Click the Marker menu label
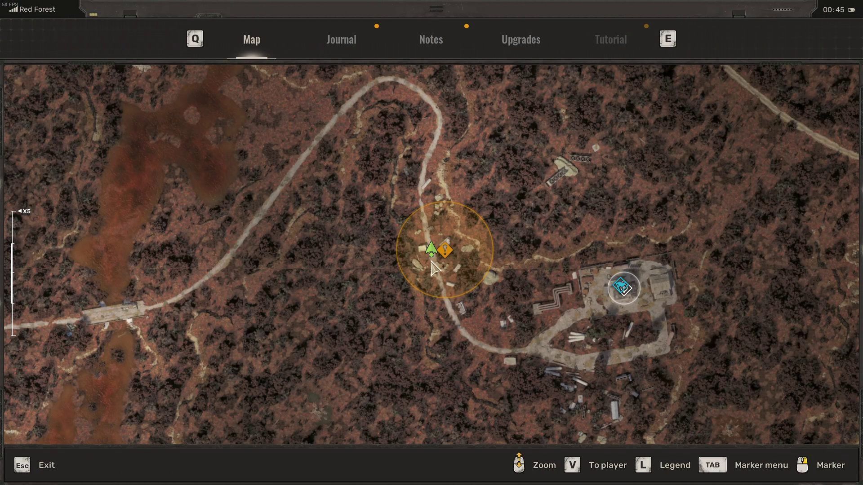 coord(761,465)
